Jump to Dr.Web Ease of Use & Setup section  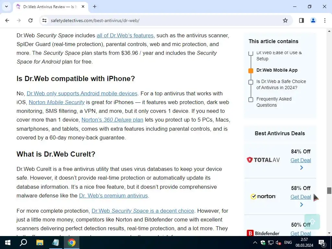(279, 56)
